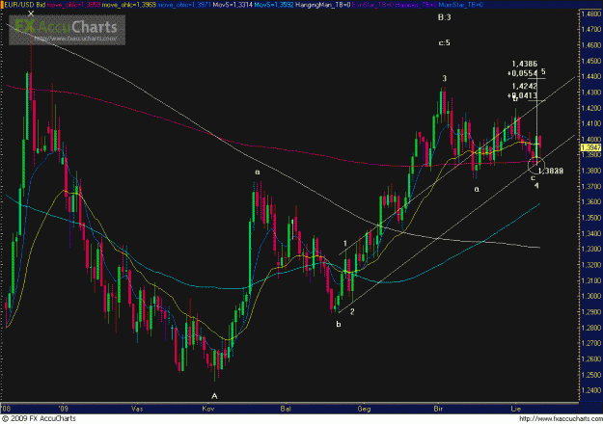Select the lowercase b wave label

[x=339, y=324]
